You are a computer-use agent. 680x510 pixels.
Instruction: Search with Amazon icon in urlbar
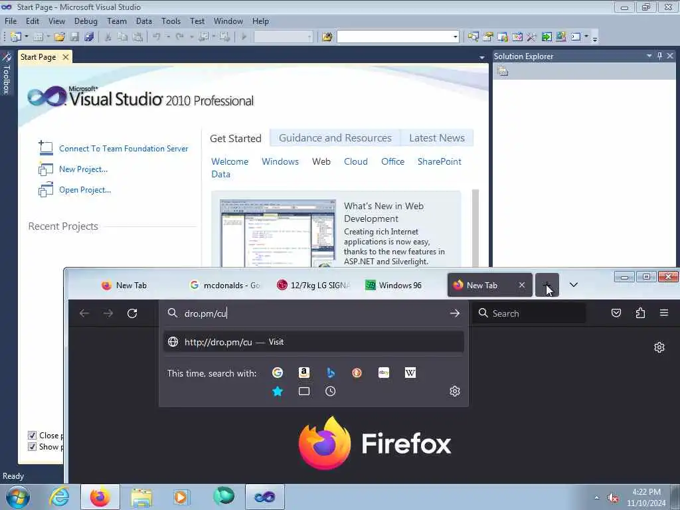304,373
